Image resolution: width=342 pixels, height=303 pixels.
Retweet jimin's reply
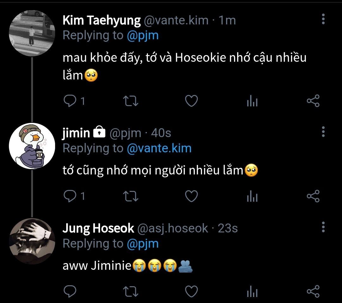click(x=130, y=196)
